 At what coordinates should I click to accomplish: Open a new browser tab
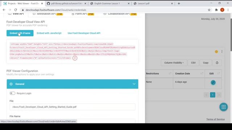[179, 4]
